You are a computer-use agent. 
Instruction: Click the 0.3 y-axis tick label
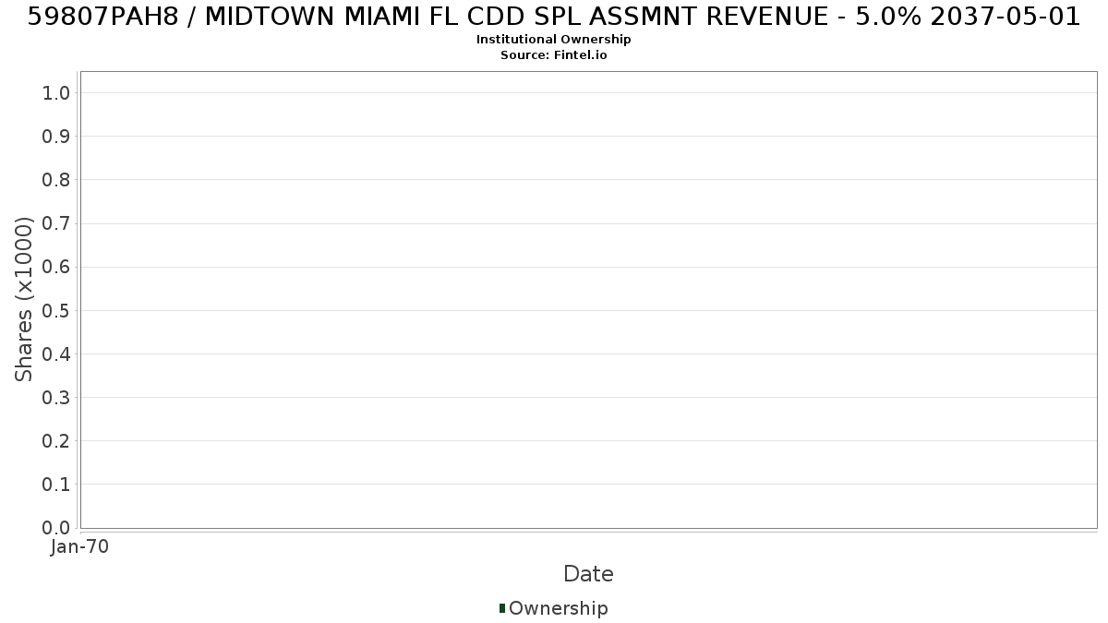pyautogui.click(x=56, y=397)
